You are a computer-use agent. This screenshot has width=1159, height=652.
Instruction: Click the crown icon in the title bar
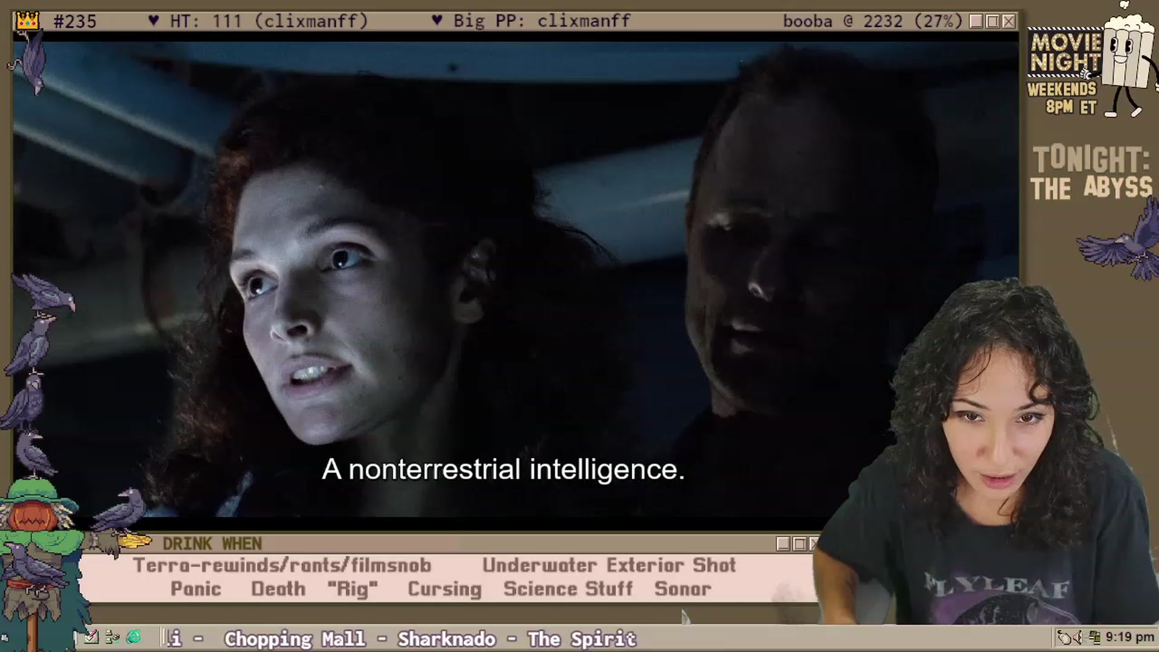tap(28, 21)
